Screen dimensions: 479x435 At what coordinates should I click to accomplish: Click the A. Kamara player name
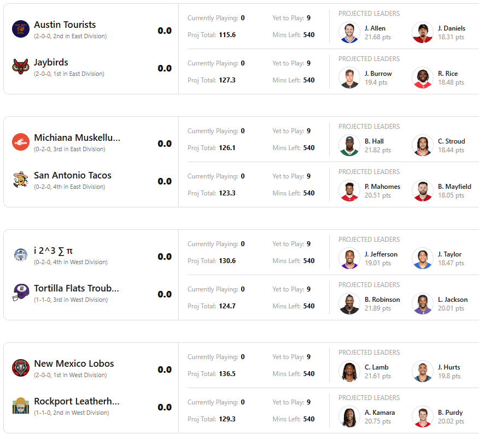tap(379, 412)
